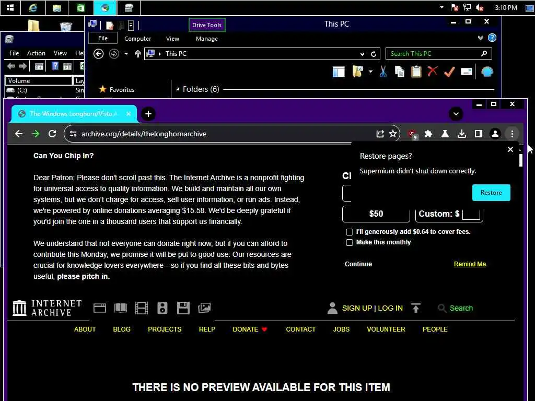Viewport: 535px width, 401px height.
Task: Collapse the Folders (6) group
Action: (x=178, y=89)
